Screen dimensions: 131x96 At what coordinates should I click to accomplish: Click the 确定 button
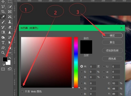[112, 36]
